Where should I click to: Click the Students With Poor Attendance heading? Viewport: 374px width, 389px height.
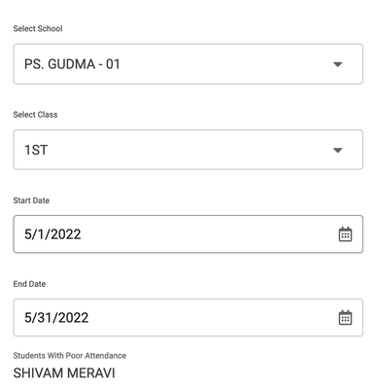(x=70, y=356)
